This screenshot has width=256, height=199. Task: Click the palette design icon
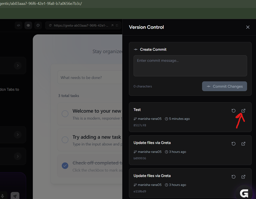(38, 26)
